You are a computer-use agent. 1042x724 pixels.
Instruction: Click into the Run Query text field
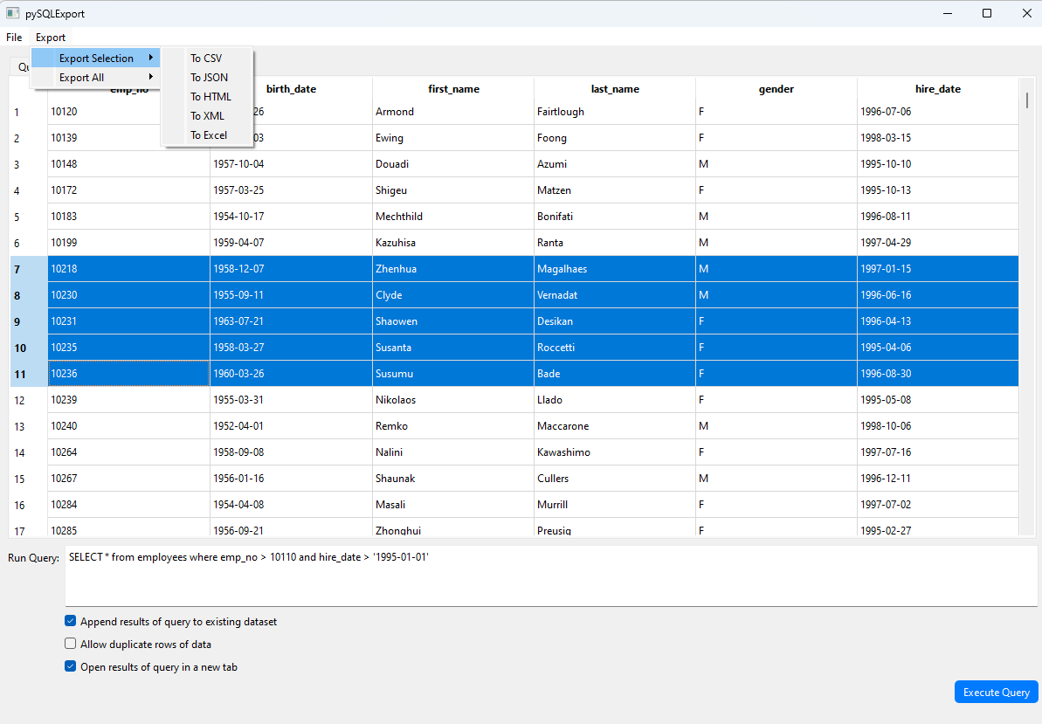tap(551, 576)
